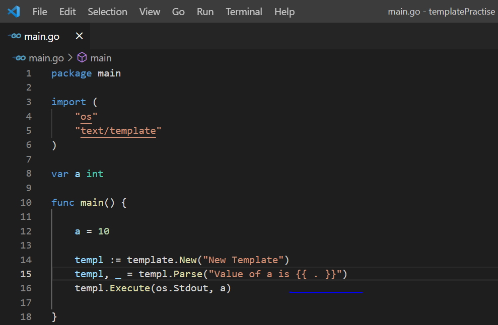
Task: Click the VS Code logo icon
Action: tap(14, 11)
